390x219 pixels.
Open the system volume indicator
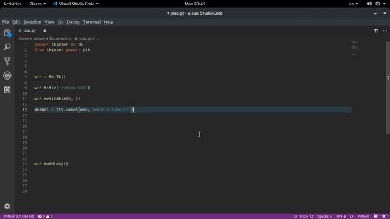coord(369,4)
